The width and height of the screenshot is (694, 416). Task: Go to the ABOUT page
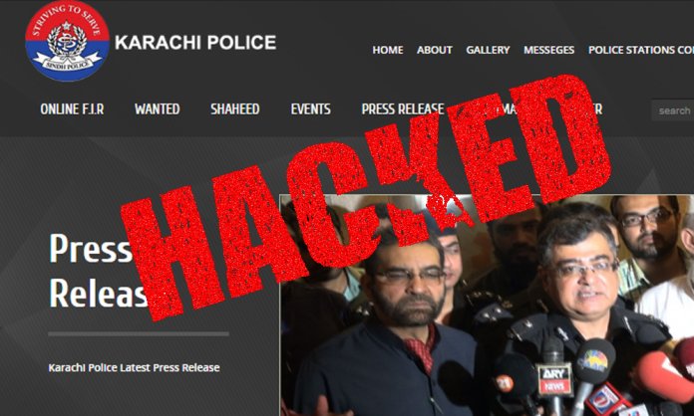pyautogui.click(x=434, y=50)
